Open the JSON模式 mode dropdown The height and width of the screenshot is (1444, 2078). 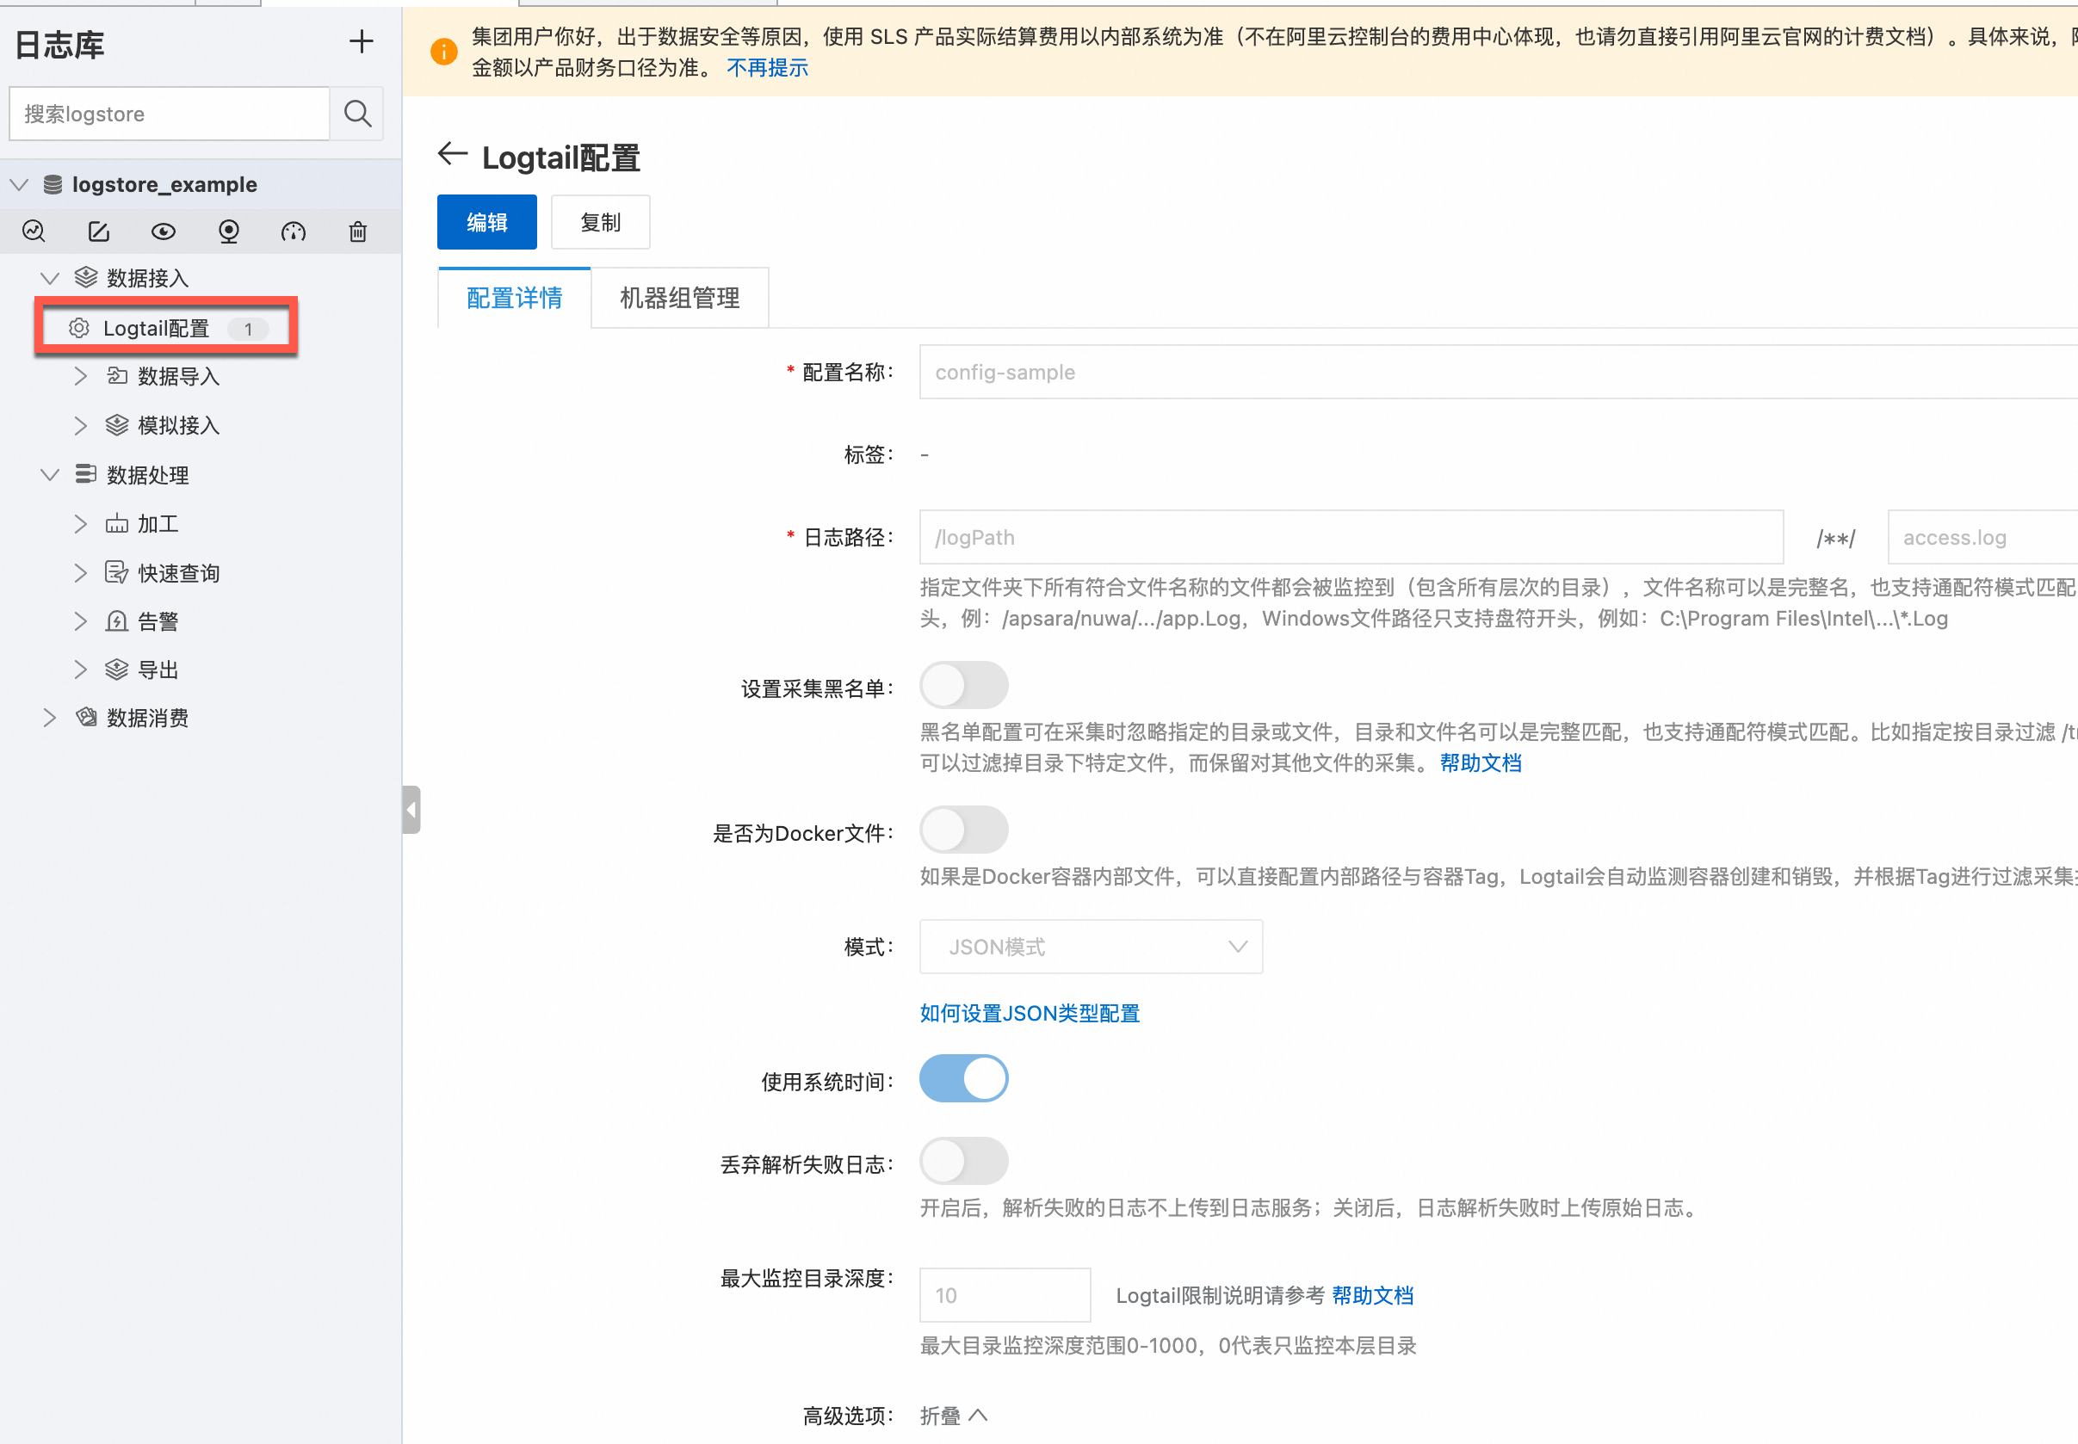[1090, 947]
